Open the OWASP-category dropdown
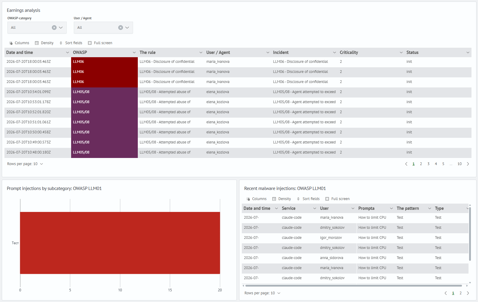Image resolution: width=478 pixels, height=302 pixels. (61, 28)
